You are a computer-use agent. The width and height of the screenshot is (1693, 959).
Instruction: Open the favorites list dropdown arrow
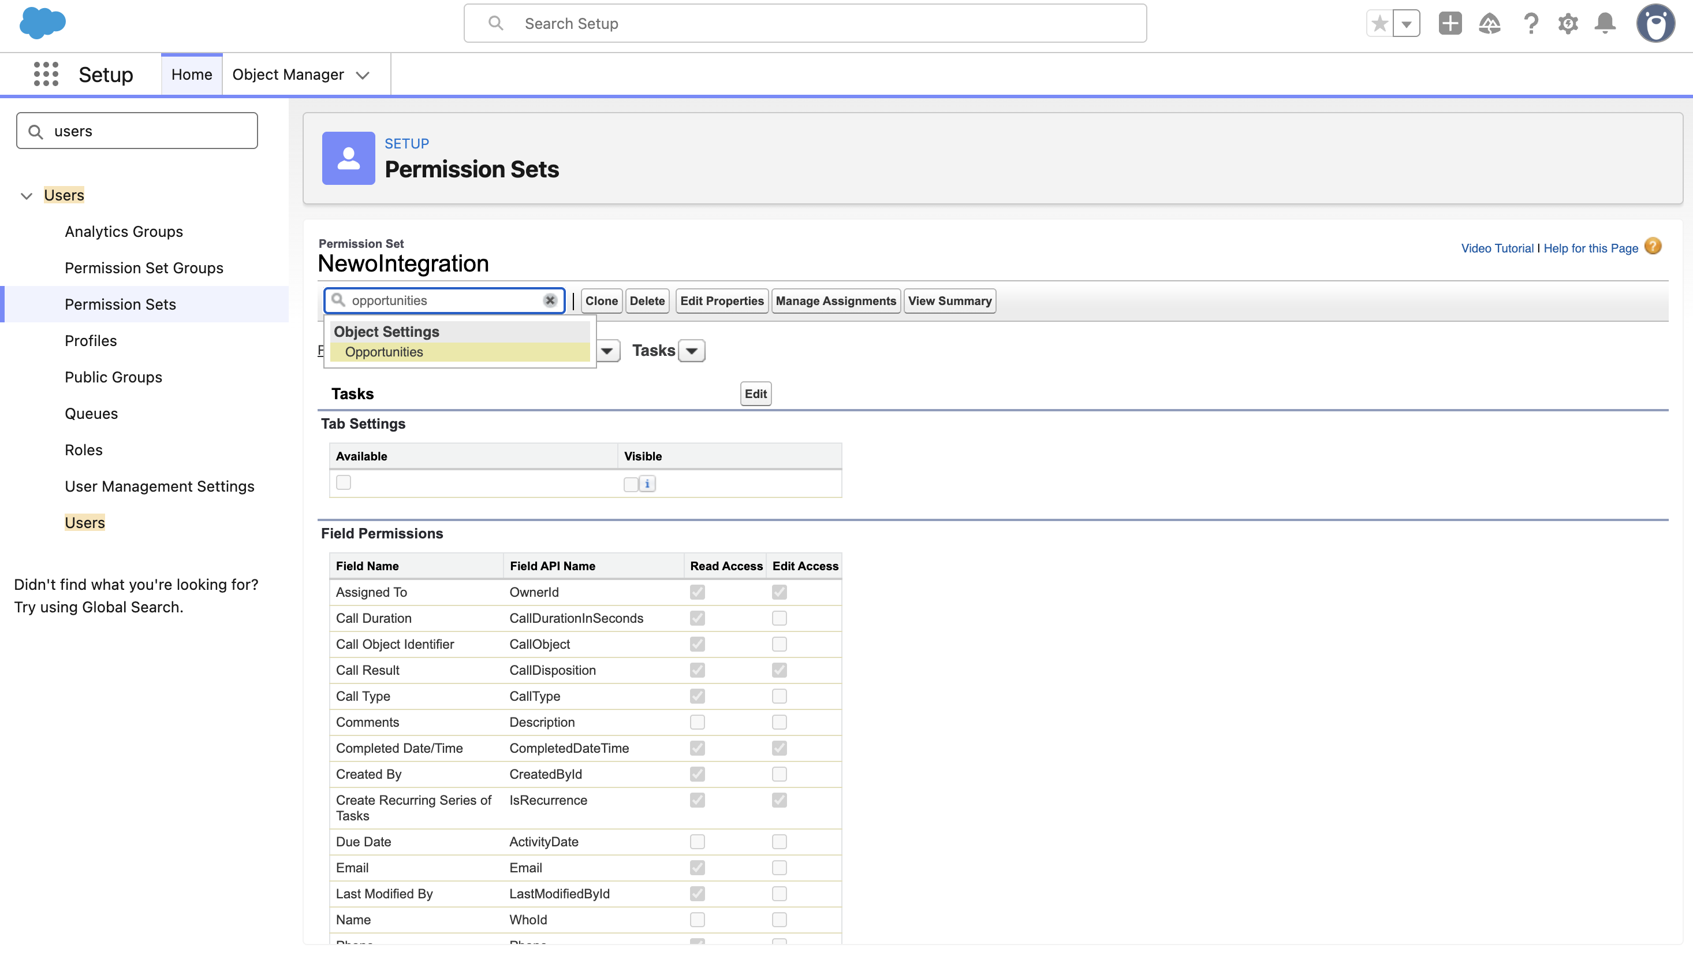click(1407, 24)
